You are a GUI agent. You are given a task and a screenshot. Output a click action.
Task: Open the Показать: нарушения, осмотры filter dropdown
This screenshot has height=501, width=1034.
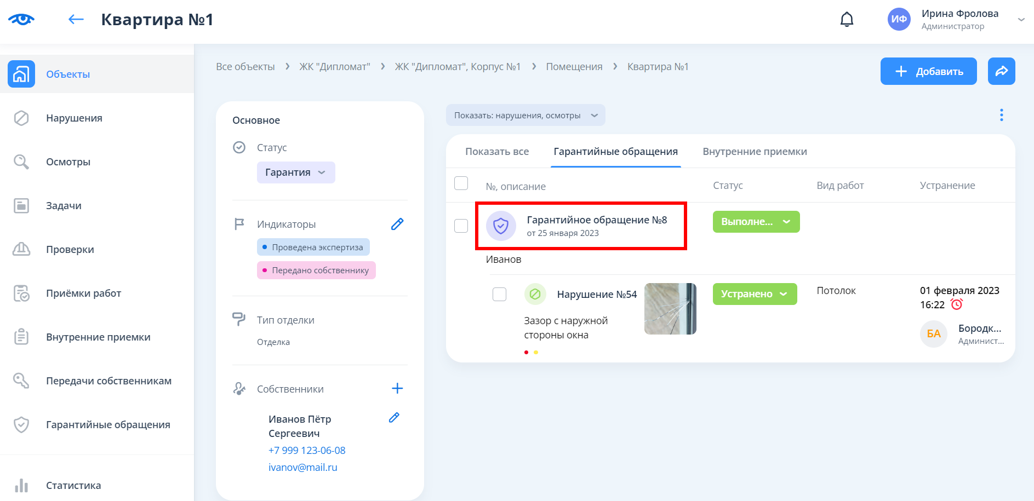pos(525,116)
